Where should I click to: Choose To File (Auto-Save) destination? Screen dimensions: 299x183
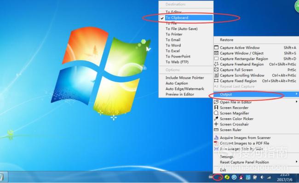click(186, 29)
